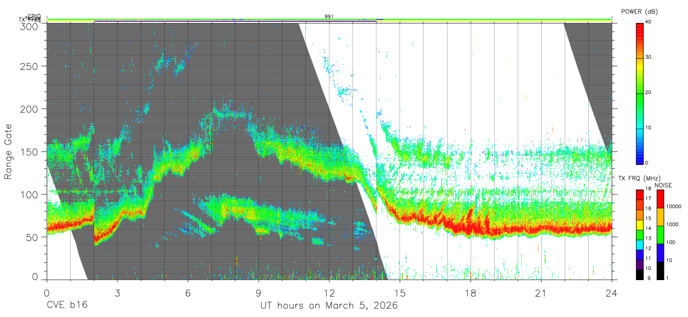Click the 15 tick on UT hours axis
Viewport: 688px width, 317px height.
click(400, 293)
